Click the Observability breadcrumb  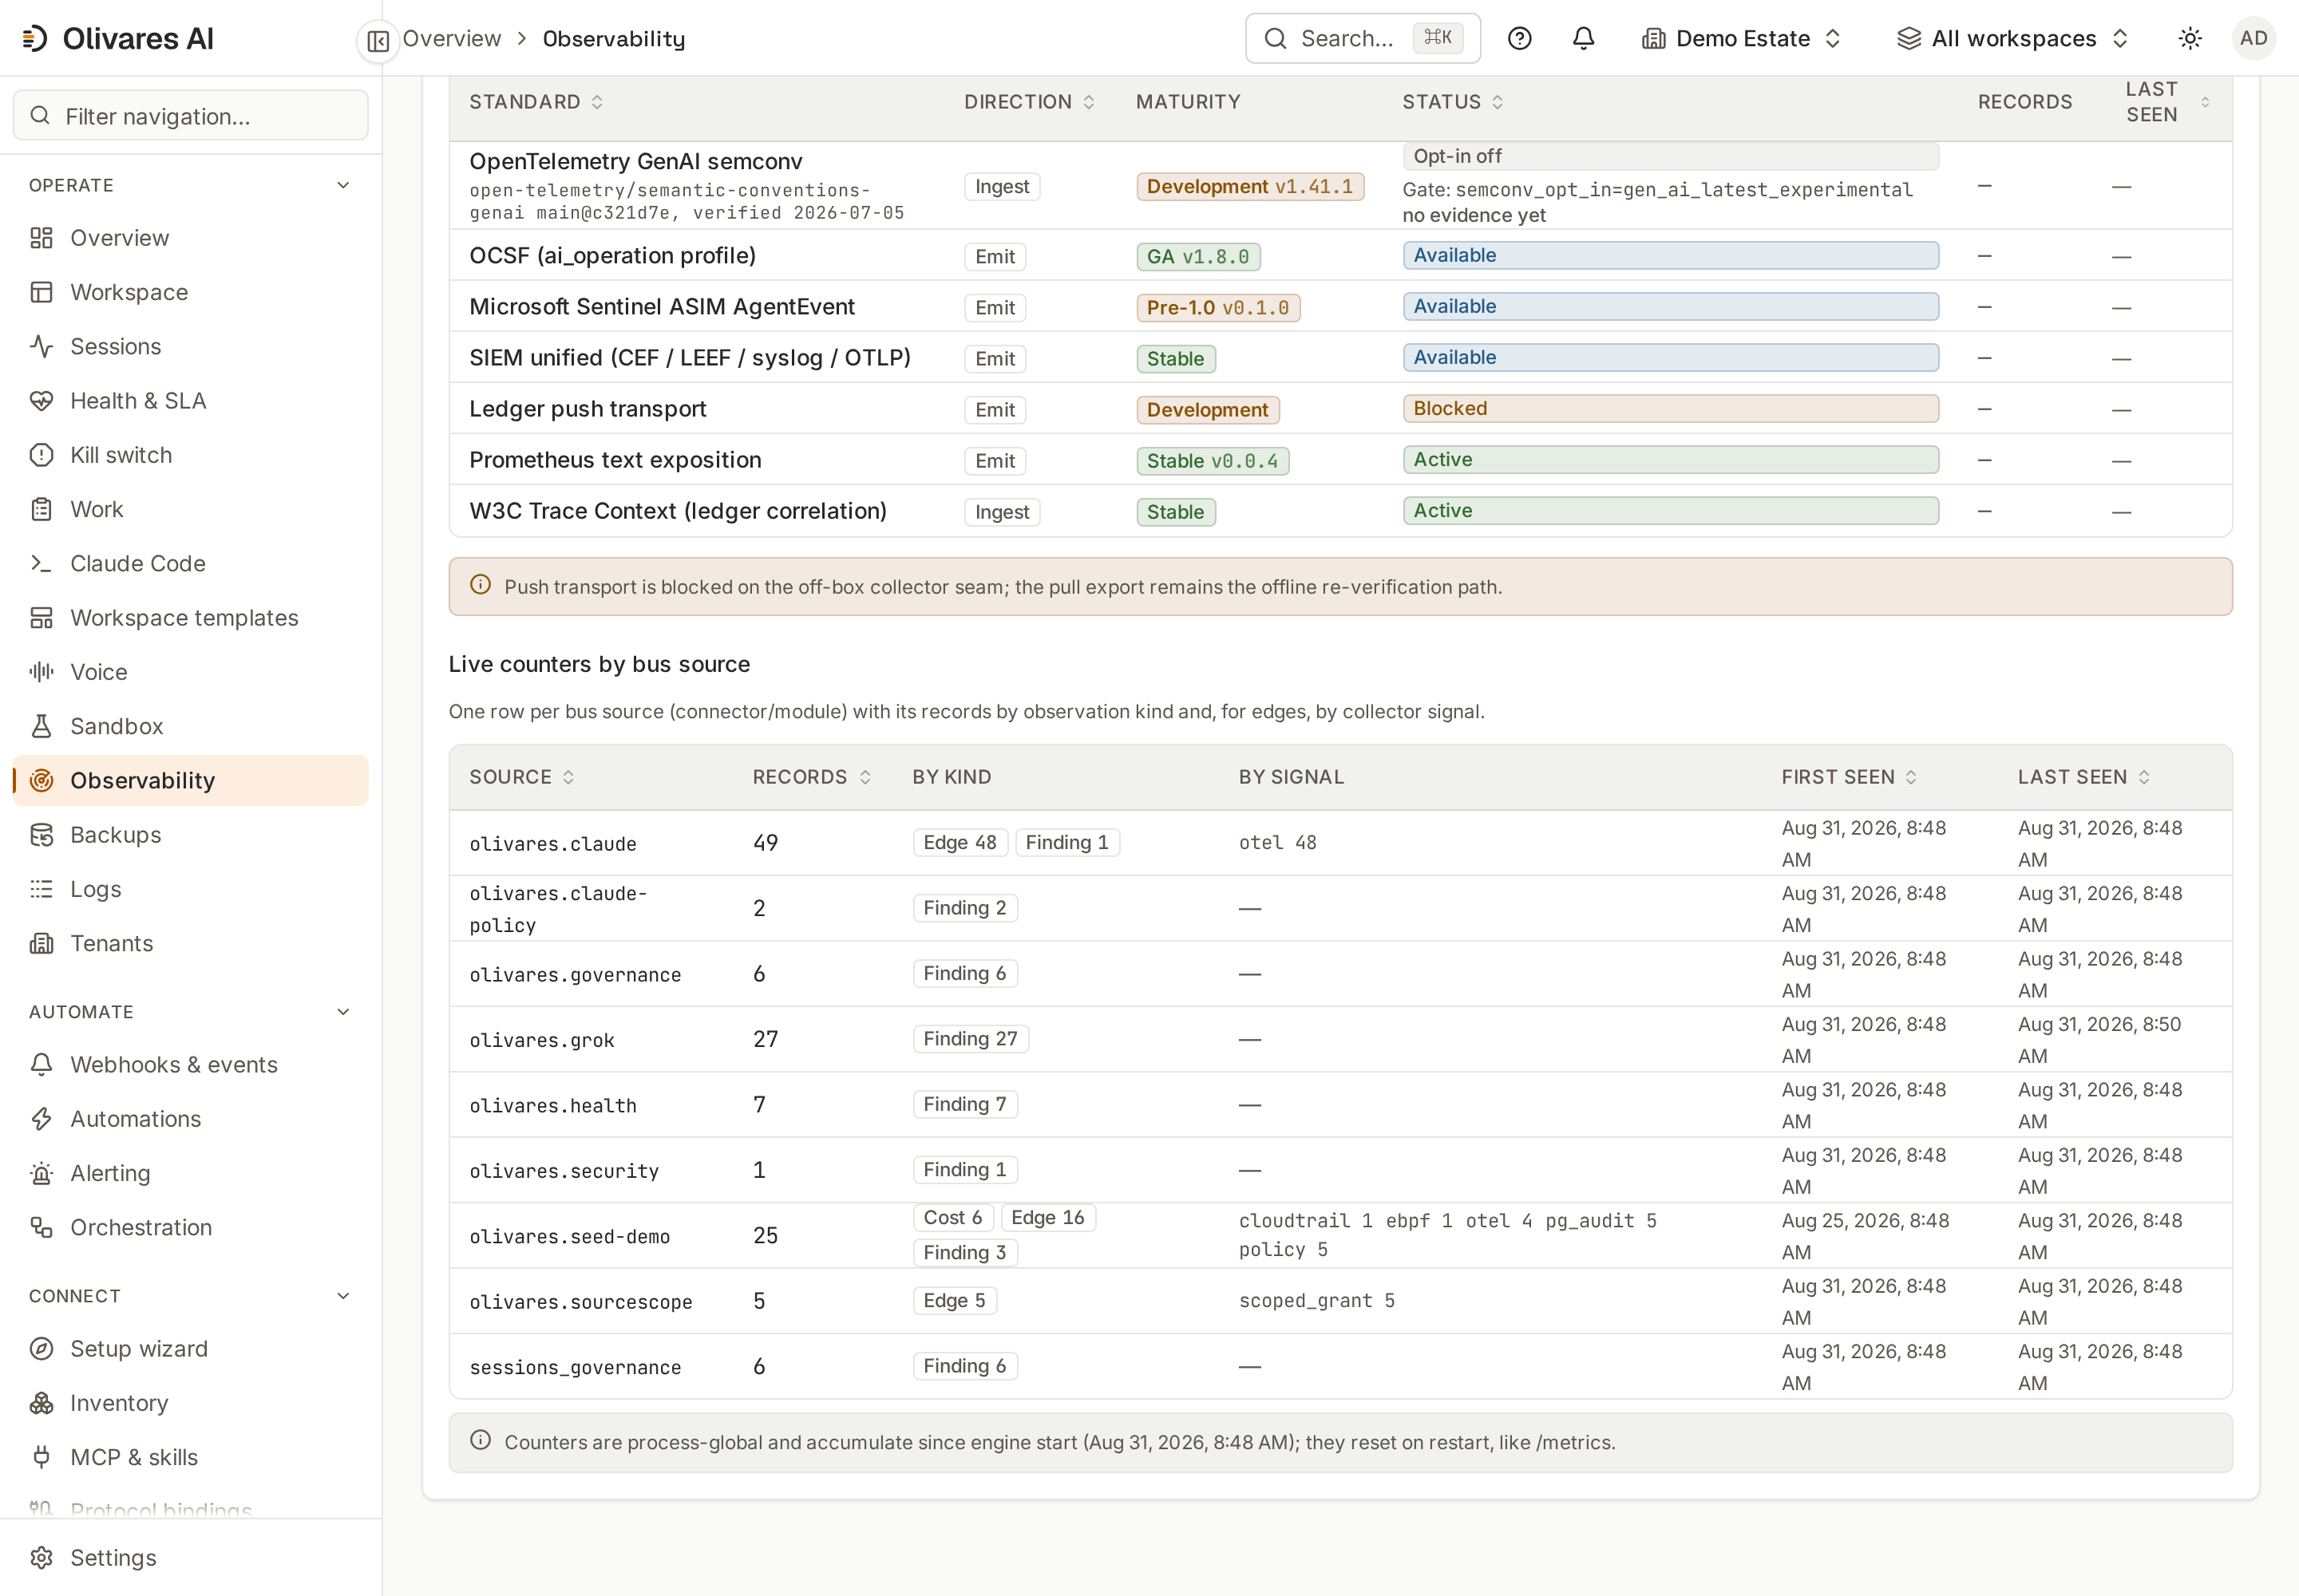click(613, 38)
